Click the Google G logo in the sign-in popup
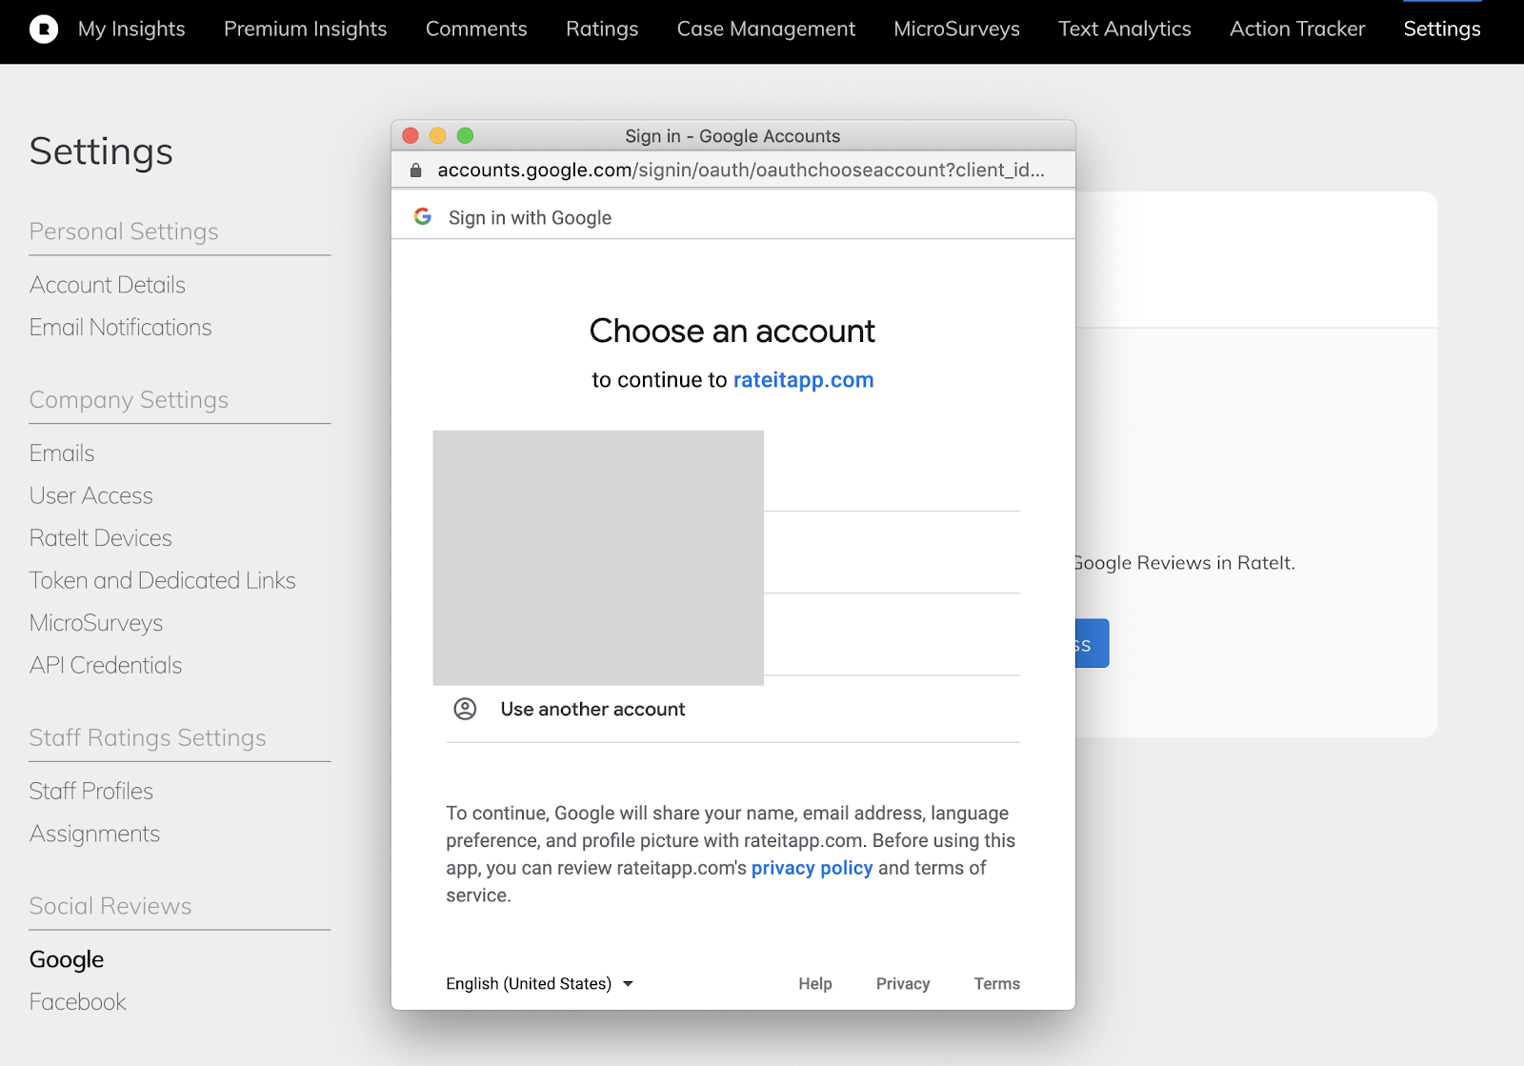 423,217
